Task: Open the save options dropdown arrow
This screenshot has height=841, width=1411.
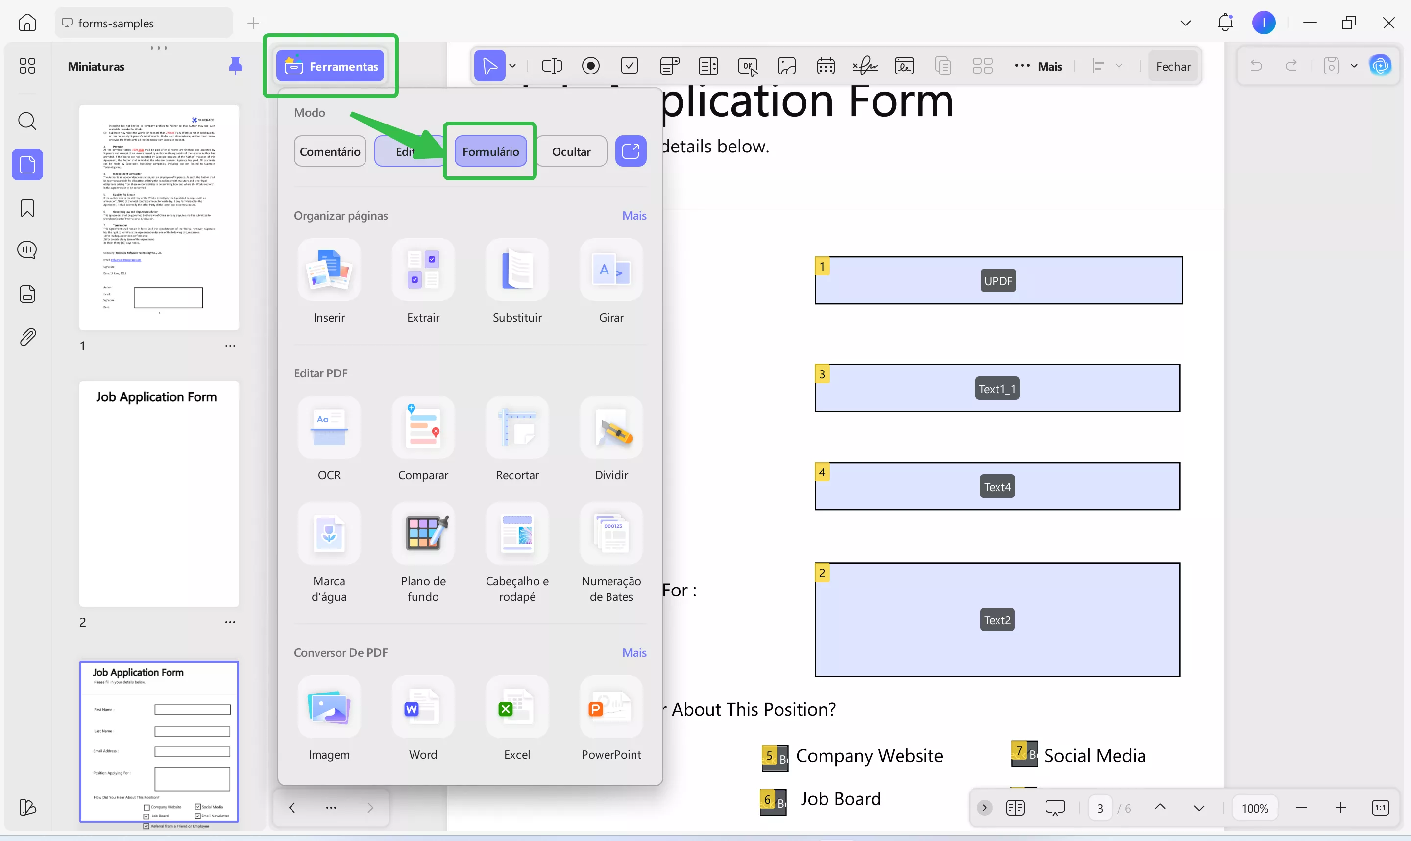Action: click(1354, 66)
